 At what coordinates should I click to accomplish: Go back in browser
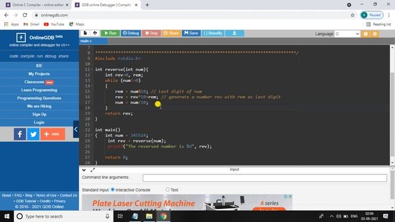pos(6,15)
